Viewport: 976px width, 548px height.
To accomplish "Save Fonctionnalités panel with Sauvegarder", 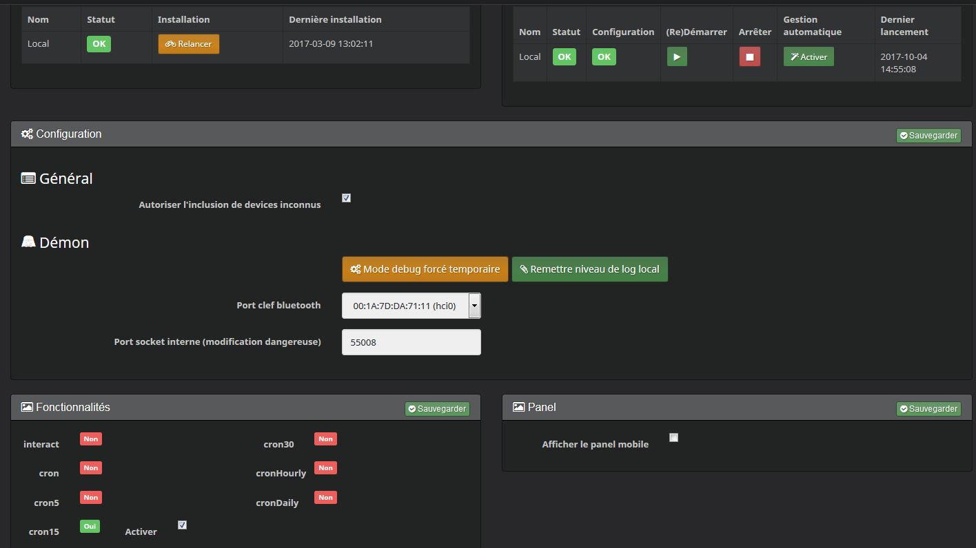I will (x=437, y=409).
